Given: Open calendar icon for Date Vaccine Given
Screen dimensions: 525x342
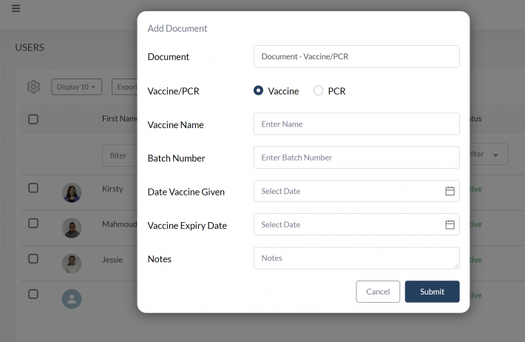Looking at the screenshot, I should (x=450, y=191).
